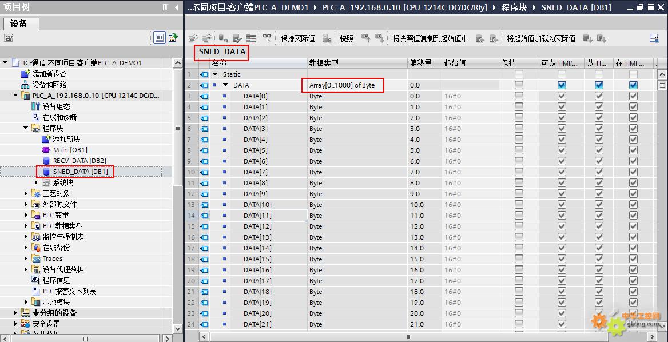Click the expand all rows icon
The width and height of the screenshot is (668, 342).
coord(251,38)
